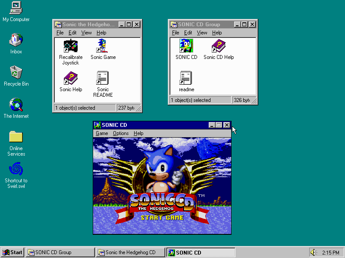The height and width of the screenshot is (258, 345).
Task: Maximize the SONIC CD game window
Action: [x=219, y=125]
